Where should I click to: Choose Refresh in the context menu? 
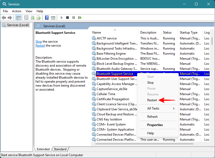[158, 117]
